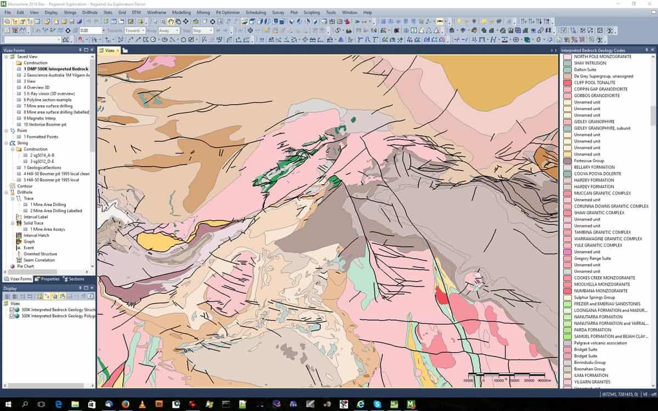
Task: Select the Pan hand tool
Action: [x=171, y=21]
